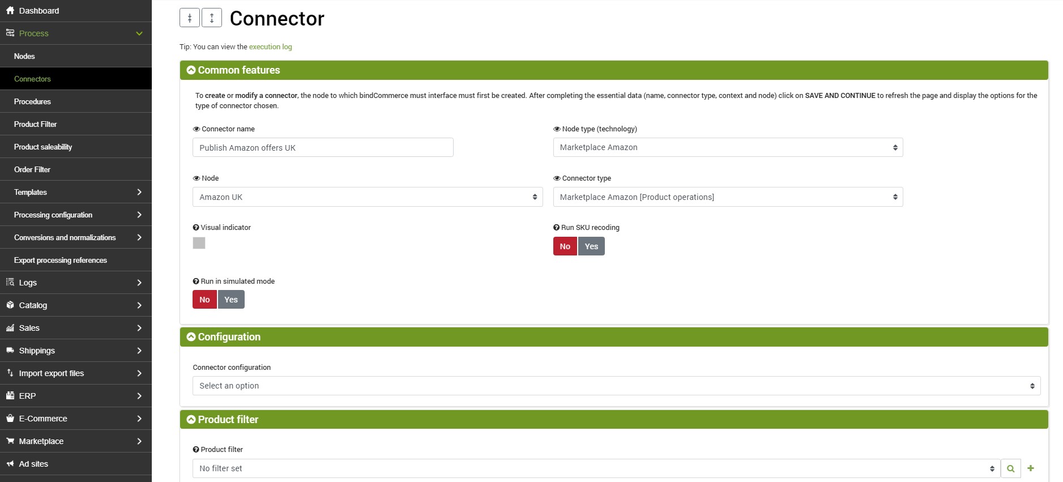The width and height of the screenshot is (1063, 482).
Task: Click the green plus icon to add product filter
Action: click(1031, 468)
